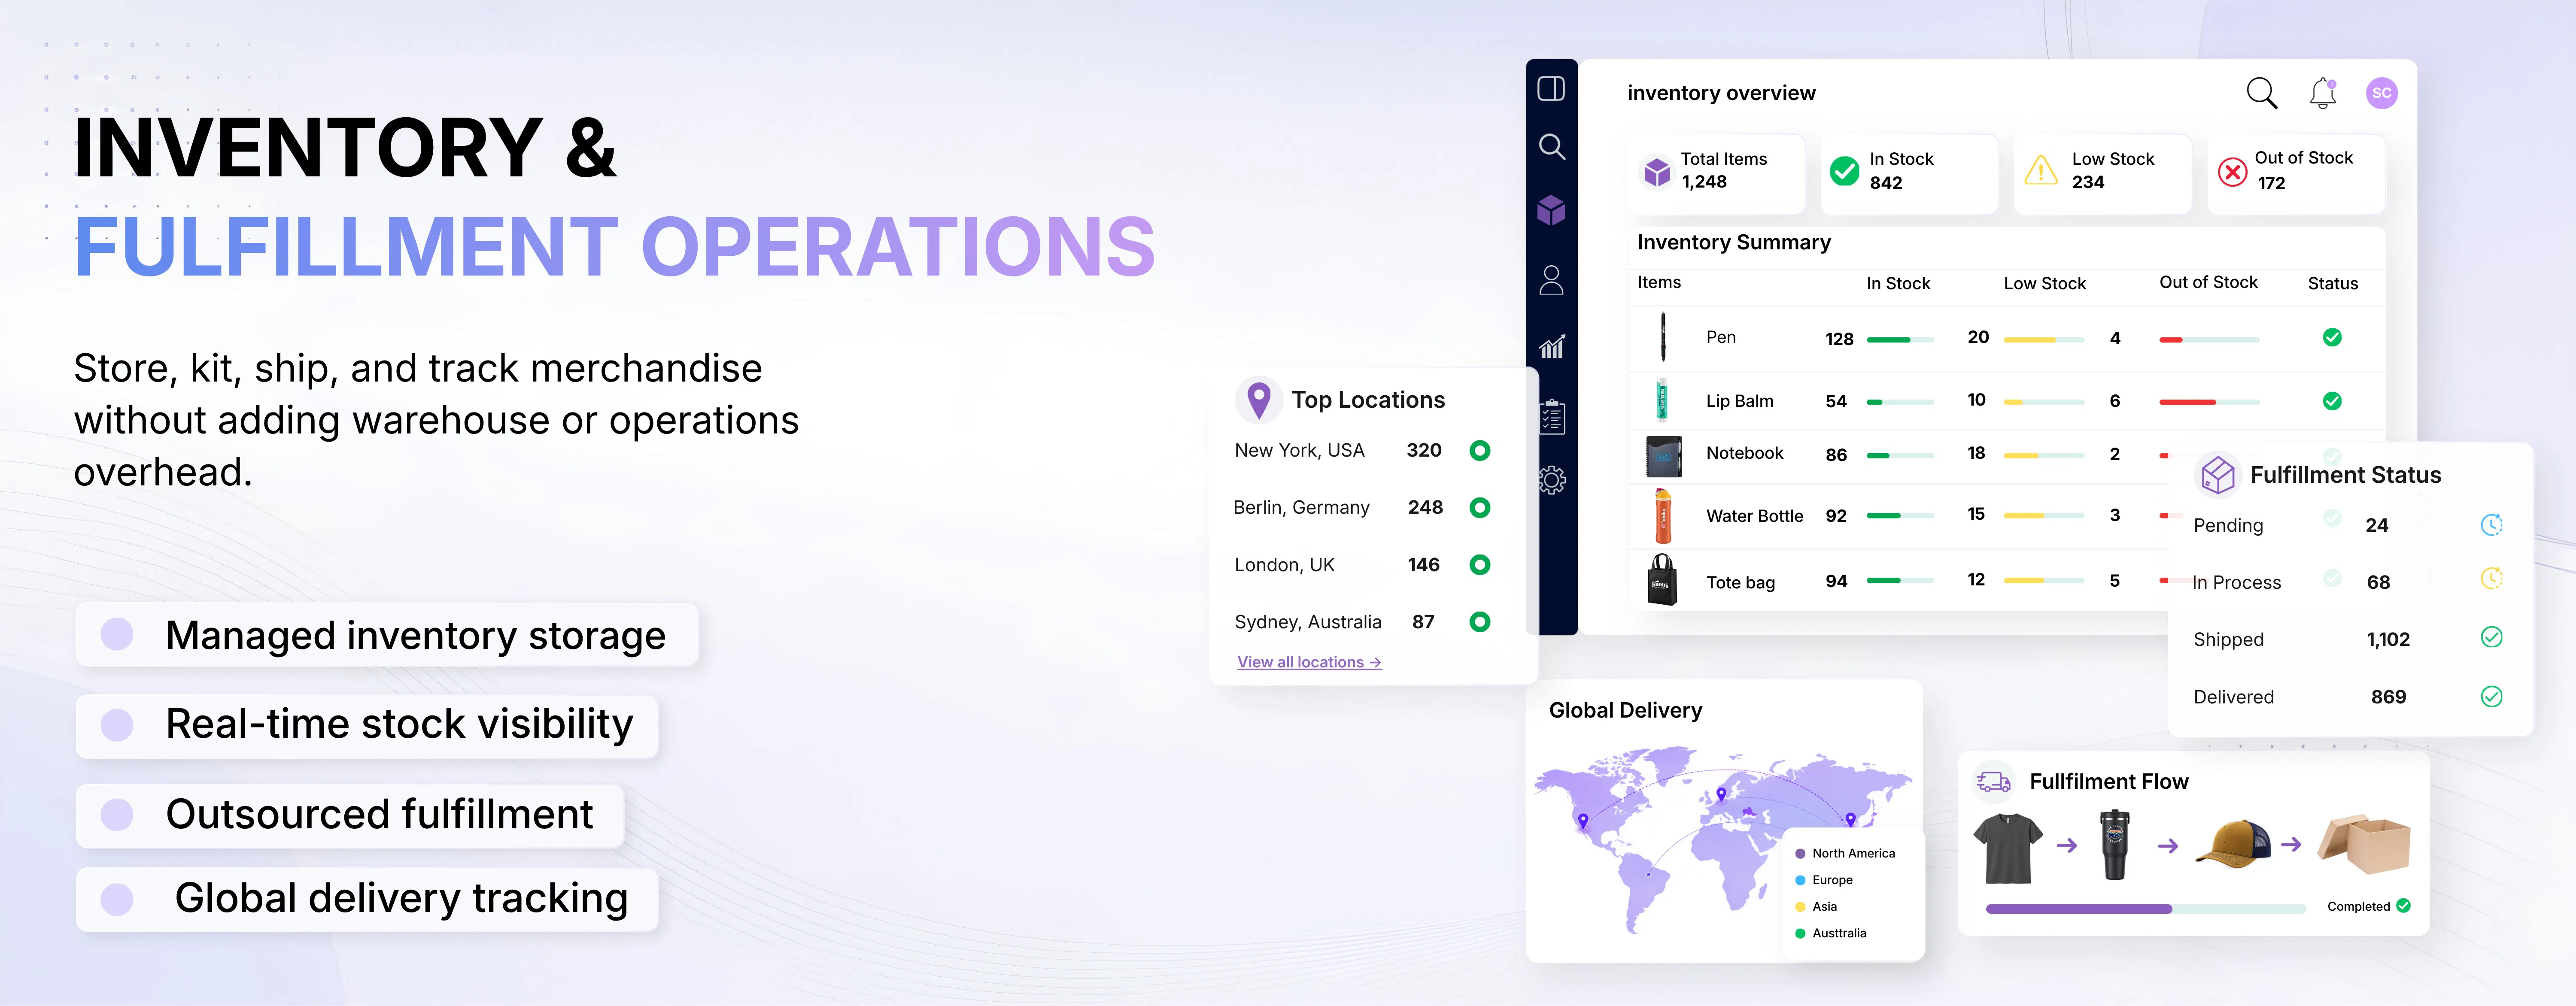This screenshot has height=1006, width=2576.
Task: Click the Water Bottle product thumbnail
Action: pyautogui.click(x=1662, y=516)
